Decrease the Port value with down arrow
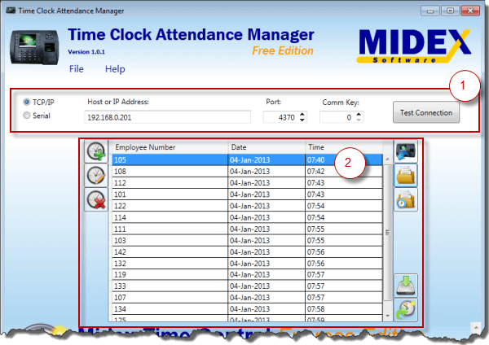This screenshot has width=489, height=345. click(302, 120)
